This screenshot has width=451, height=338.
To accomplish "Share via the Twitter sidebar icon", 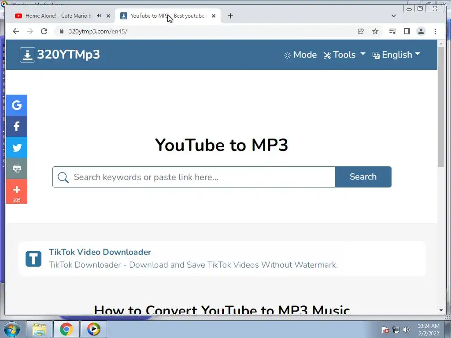I will [x=17, y=148].
